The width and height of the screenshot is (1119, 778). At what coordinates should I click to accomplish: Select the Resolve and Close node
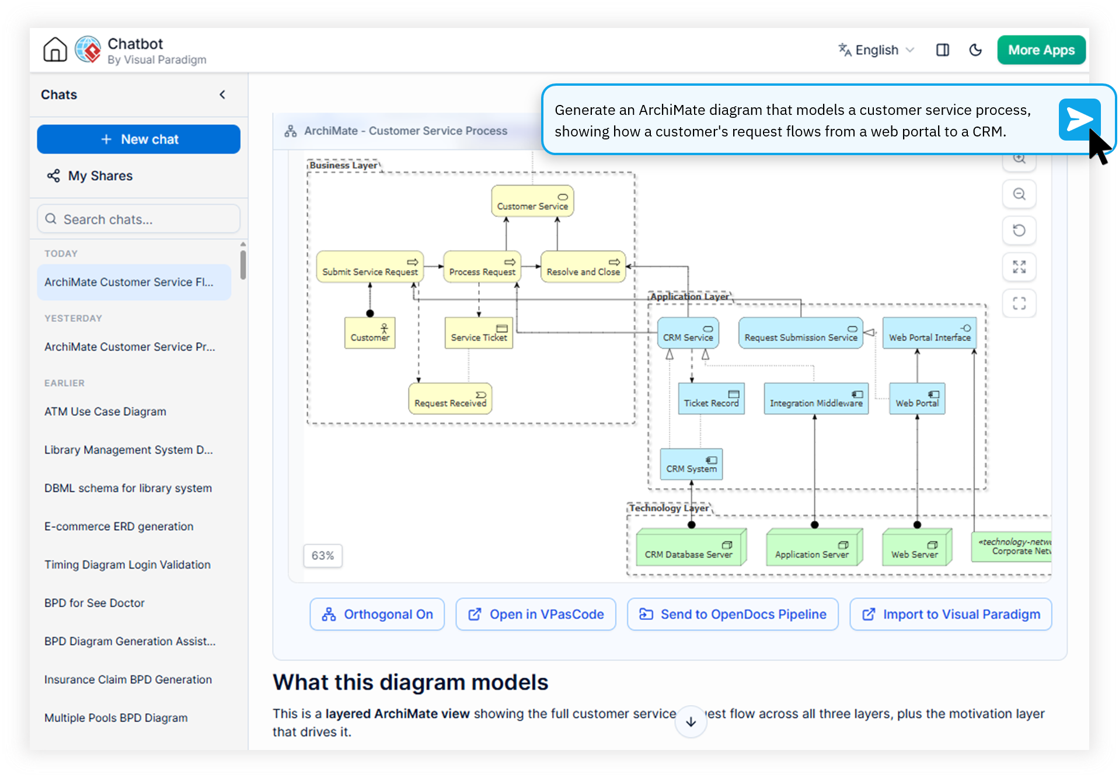click(x=583, y=267)
